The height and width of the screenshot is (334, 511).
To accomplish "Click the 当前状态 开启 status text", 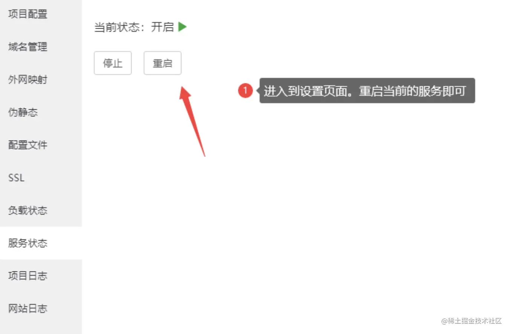I will click(x=134, y=27).
